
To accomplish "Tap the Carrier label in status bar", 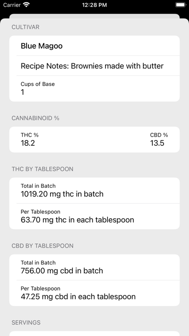I will [x=12, y=5].
